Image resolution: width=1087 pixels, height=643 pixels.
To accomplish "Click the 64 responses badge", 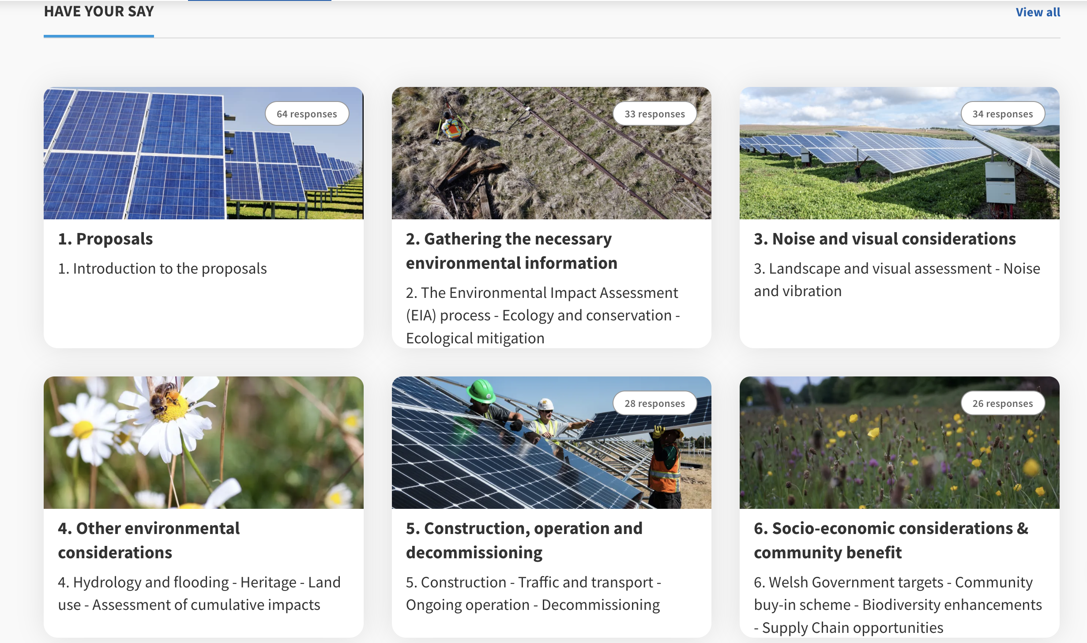I will click(307, 114).
